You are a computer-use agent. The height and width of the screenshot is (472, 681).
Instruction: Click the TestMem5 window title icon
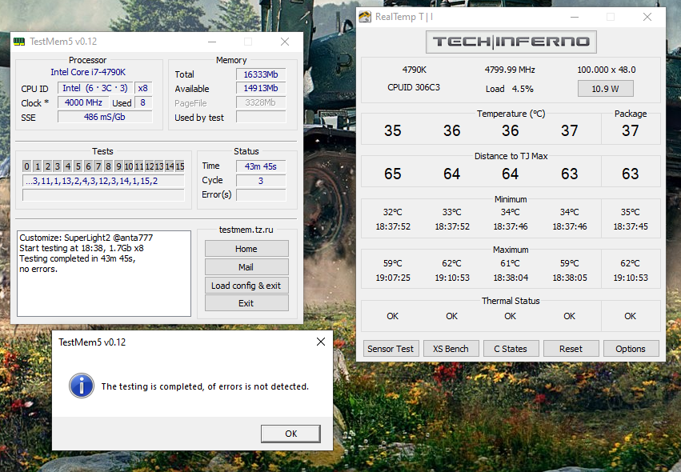click(19, 42)
